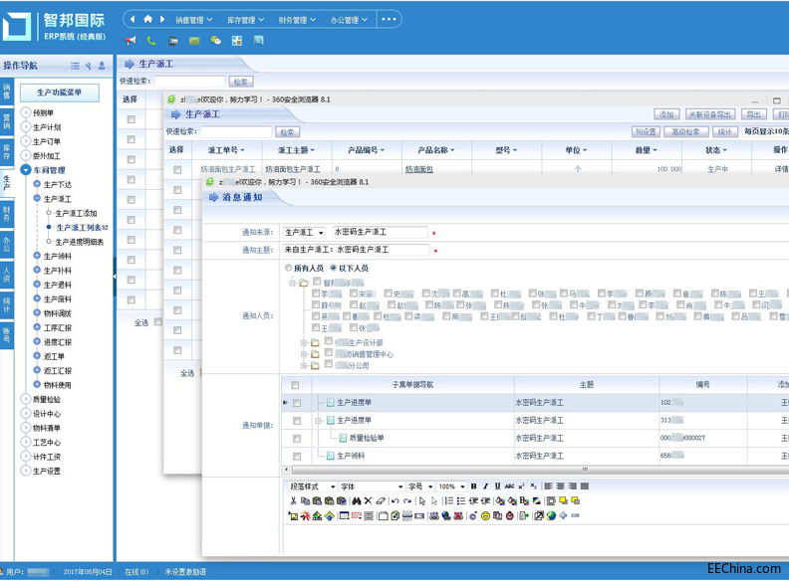Open 生产进度明细表 in the sidebar tree
This screenshot has width=789, height=581.
click(80, 242)
